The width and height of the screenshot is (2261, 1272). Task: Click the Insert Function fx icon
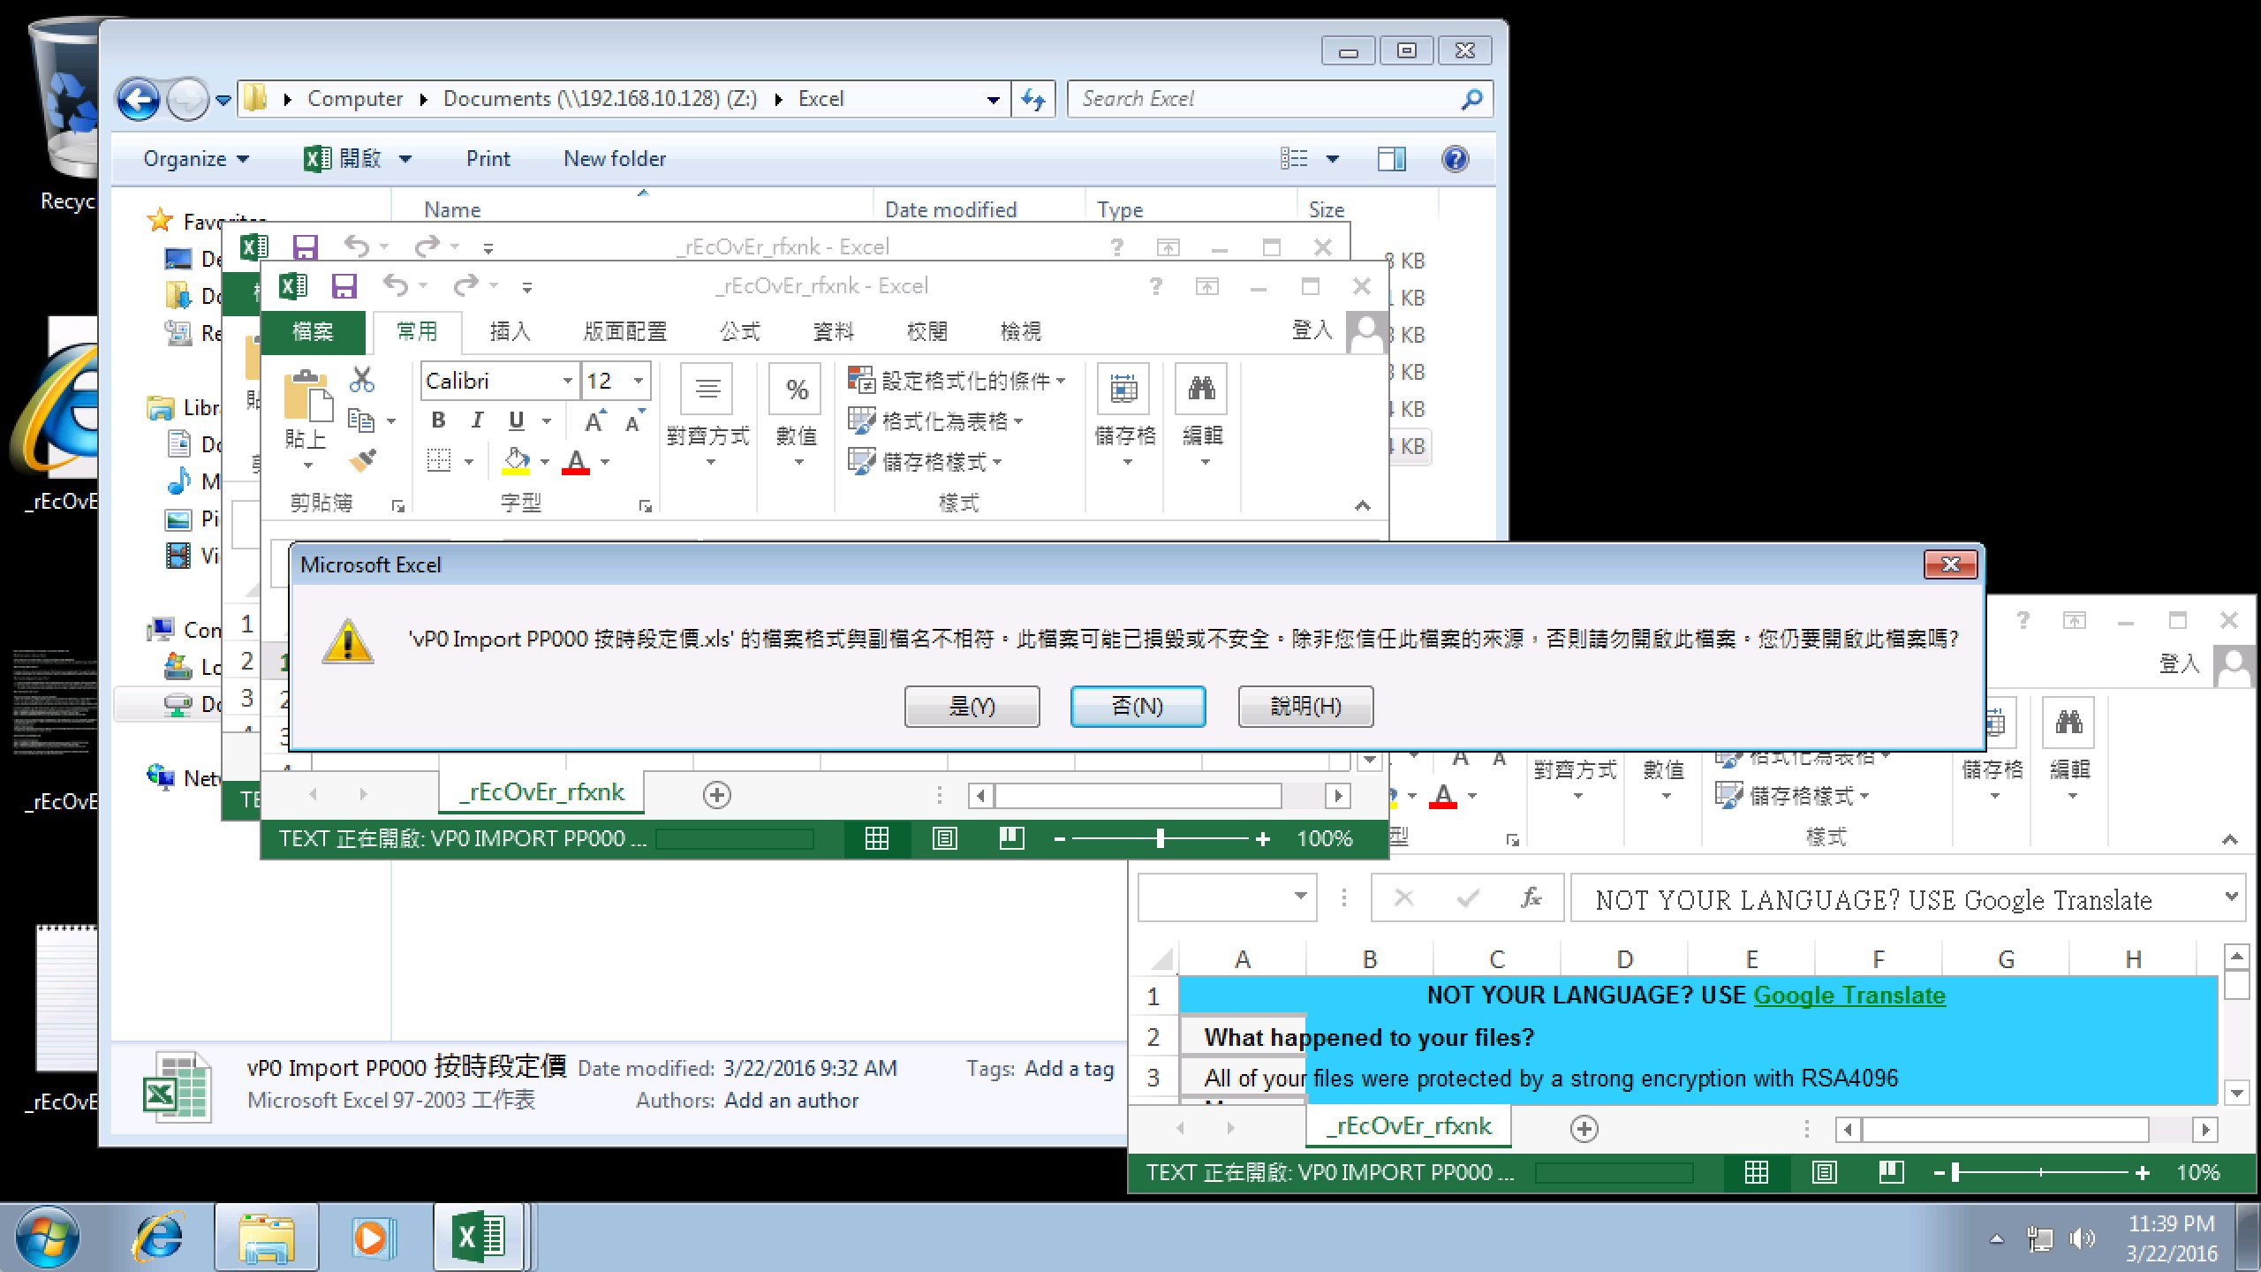[x=1531, y=898]
